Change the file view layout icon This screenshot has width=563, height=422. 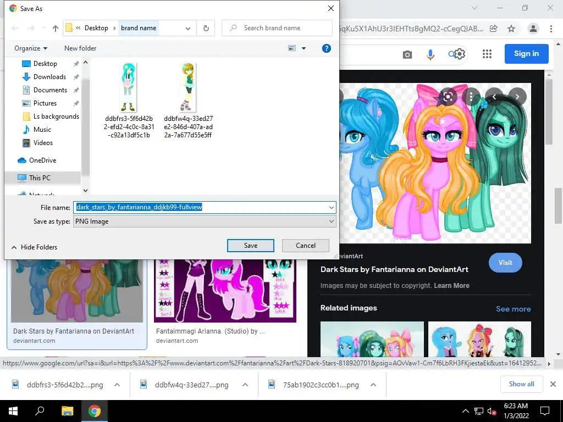[292, 48]
